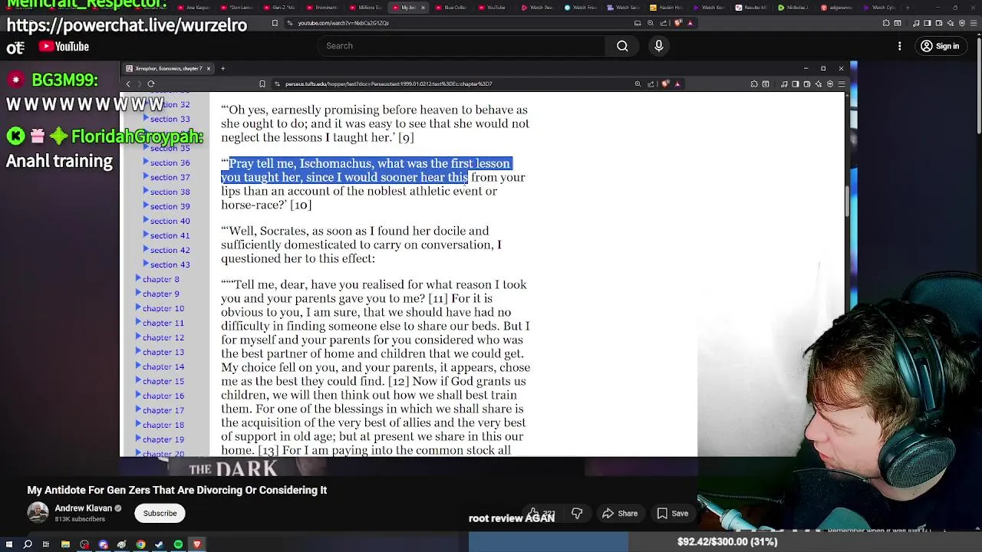The height and width of the screenshot is (552, 982).
Task: Click the Andrew Klavan channel avatar
Action: coord(38,513)
